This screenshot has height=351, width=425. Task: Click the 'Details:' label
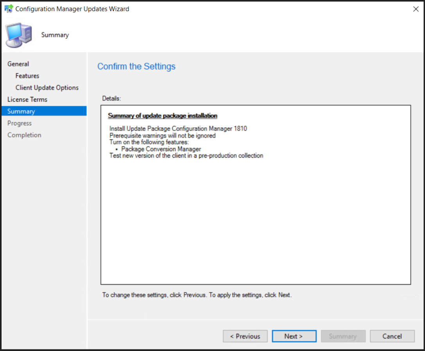click(111, 98)
